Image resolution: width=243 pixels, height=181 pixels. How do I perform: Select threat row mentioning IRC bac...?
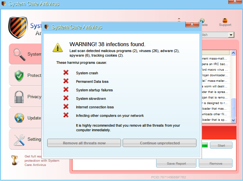pyautogui.click(x=216, y=64)
